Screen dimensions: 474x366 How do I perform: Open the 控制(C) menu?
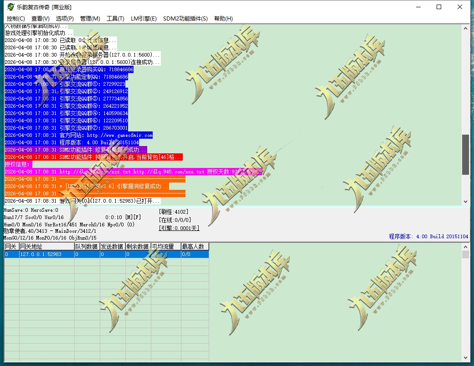click(15, 18)
